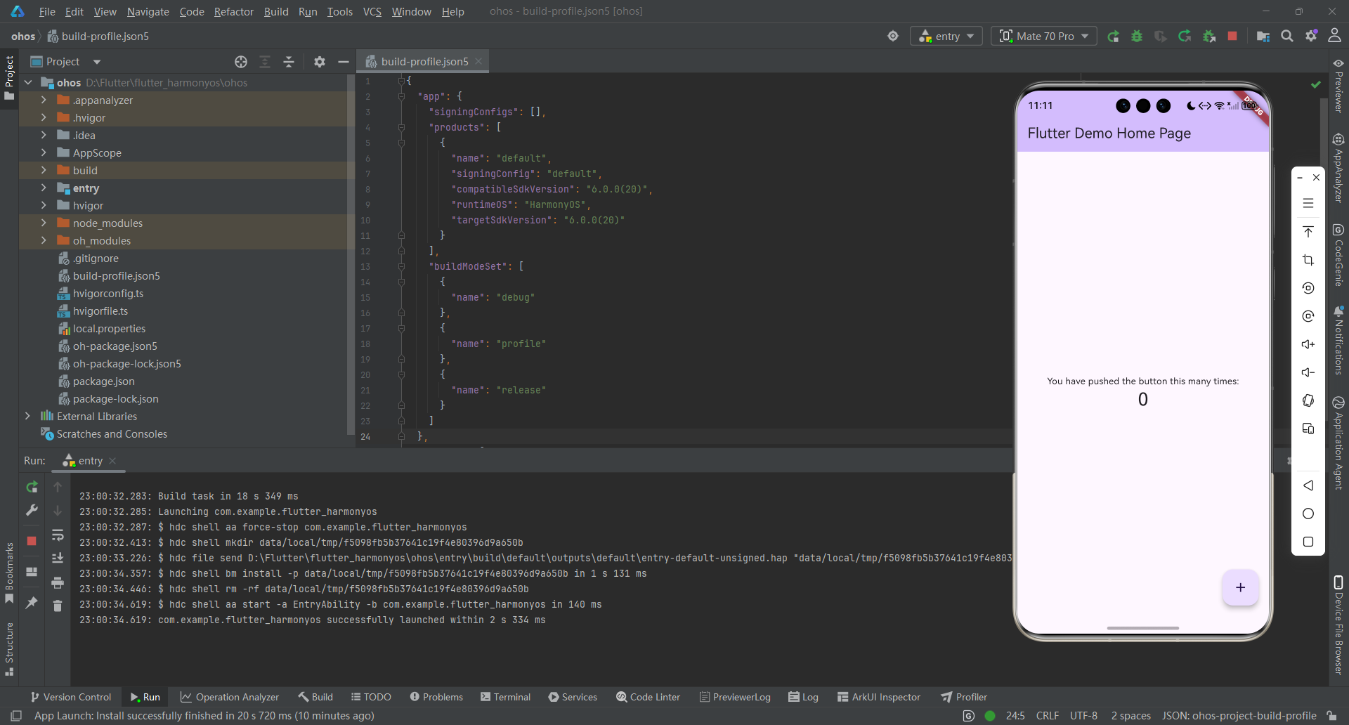Stop process with Run panel red square
Image resolution: width=1349 pixels, height=725 pixels.
[32, 541]
